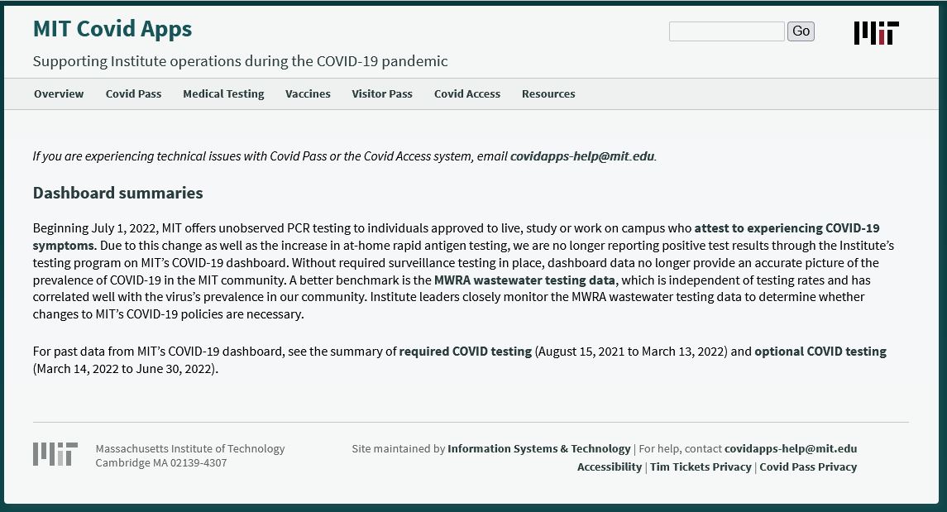Open the MWRA wastewater testing data link
The width and height of the screenshot is (947, 512).
(524, 280)
